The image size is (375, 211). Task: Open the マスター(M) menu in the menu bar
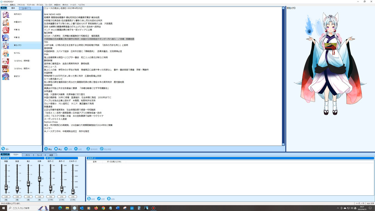tap(30, 5)
